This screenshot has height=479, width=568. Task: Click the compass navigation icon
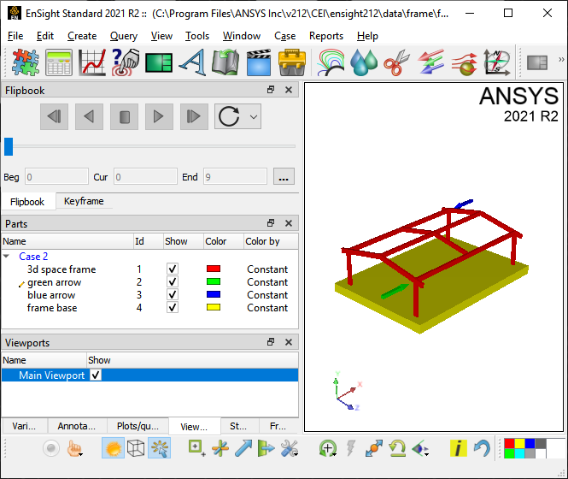click(497, 62)
